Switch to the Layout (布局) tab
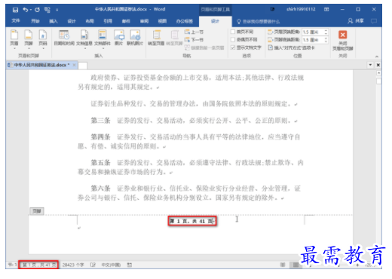Image resolution: width=392 pixels, height=279 pixels. (x=90, y=21)
